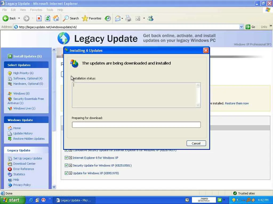Click the High Priority shield icon
Image resolution: width=273 pixels, height=204 pixels.
pyautogui.click(x=10, y=73)
